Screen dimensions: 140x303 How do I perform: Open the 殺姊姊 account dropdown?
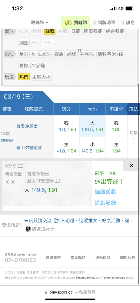coord(39,23)
